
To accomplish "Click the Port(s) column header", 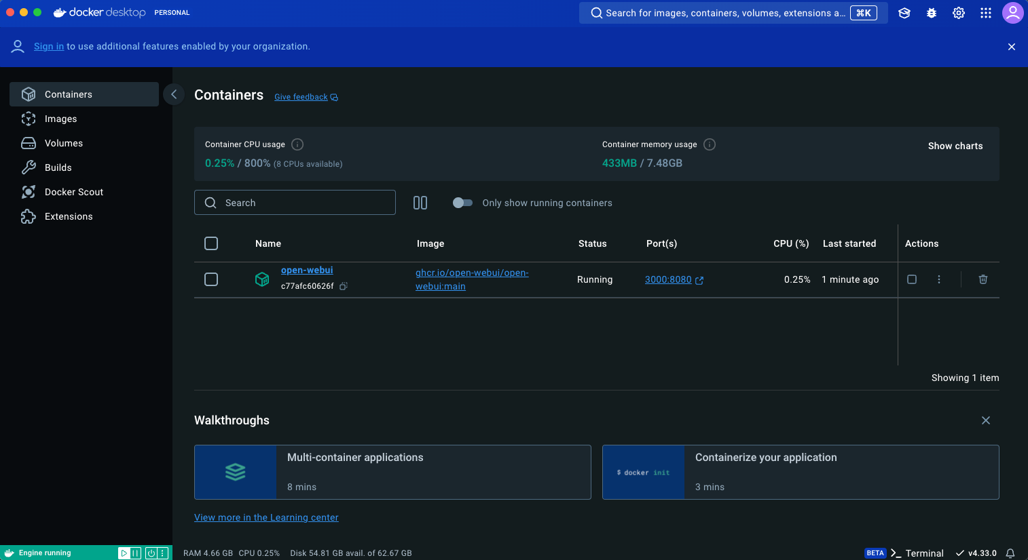I will pos(662,243).
